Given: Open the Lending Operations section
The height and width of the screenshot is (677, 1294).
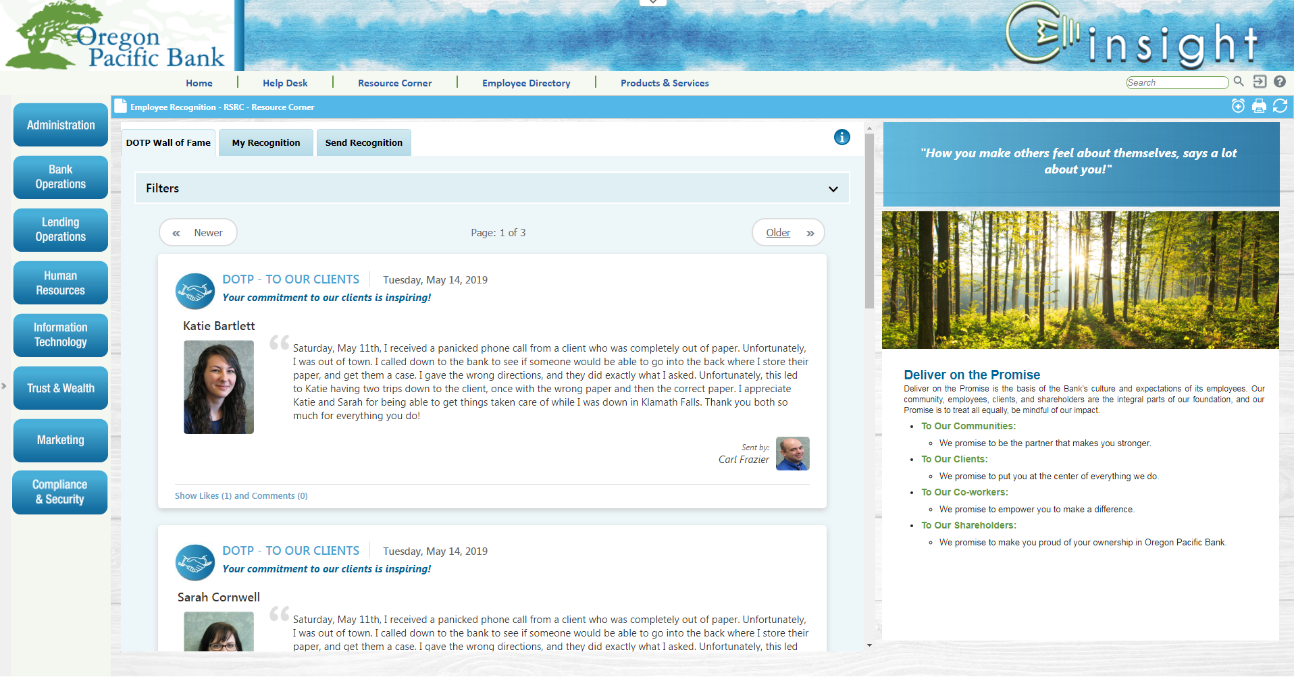Looking at the screenshot, I should coord(61,229).
